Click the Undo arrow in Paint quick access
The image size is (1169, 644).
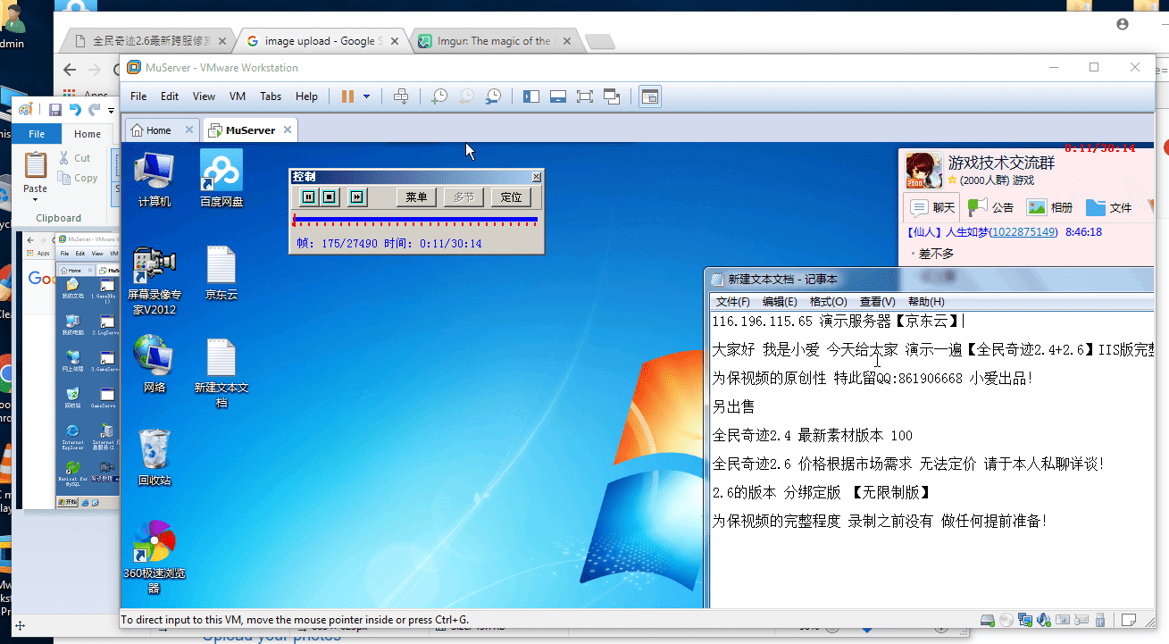click(x=75, y=110)
